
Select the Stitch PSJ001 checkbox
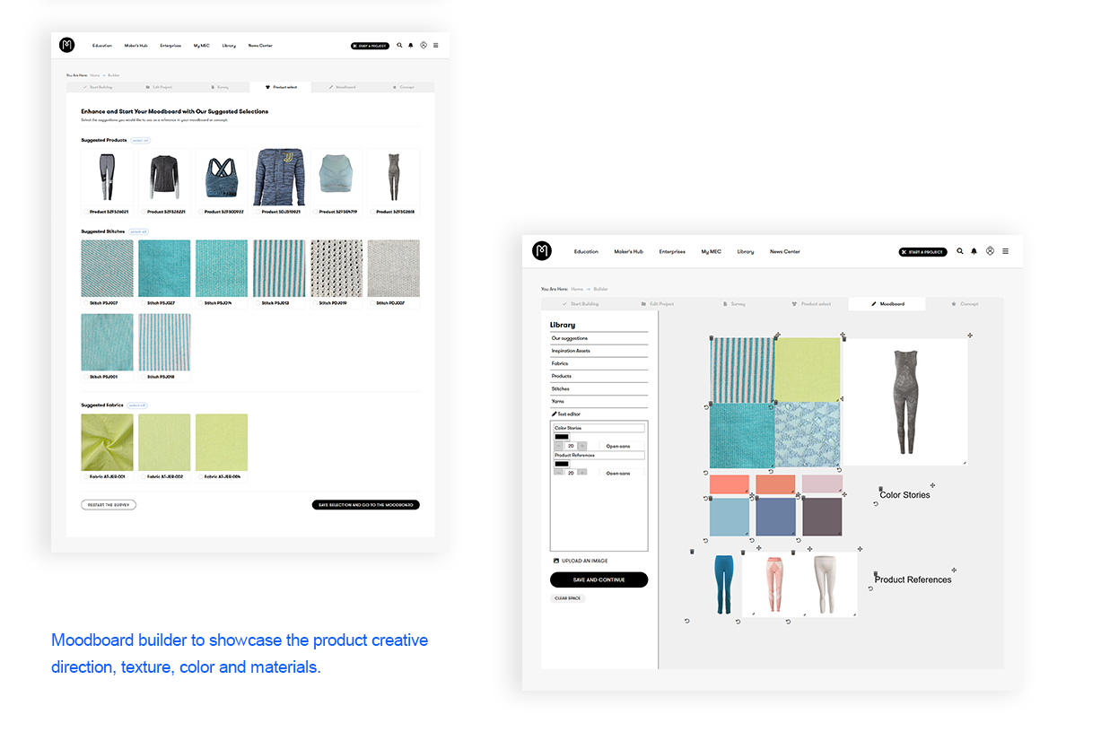(x=85, y=377)
